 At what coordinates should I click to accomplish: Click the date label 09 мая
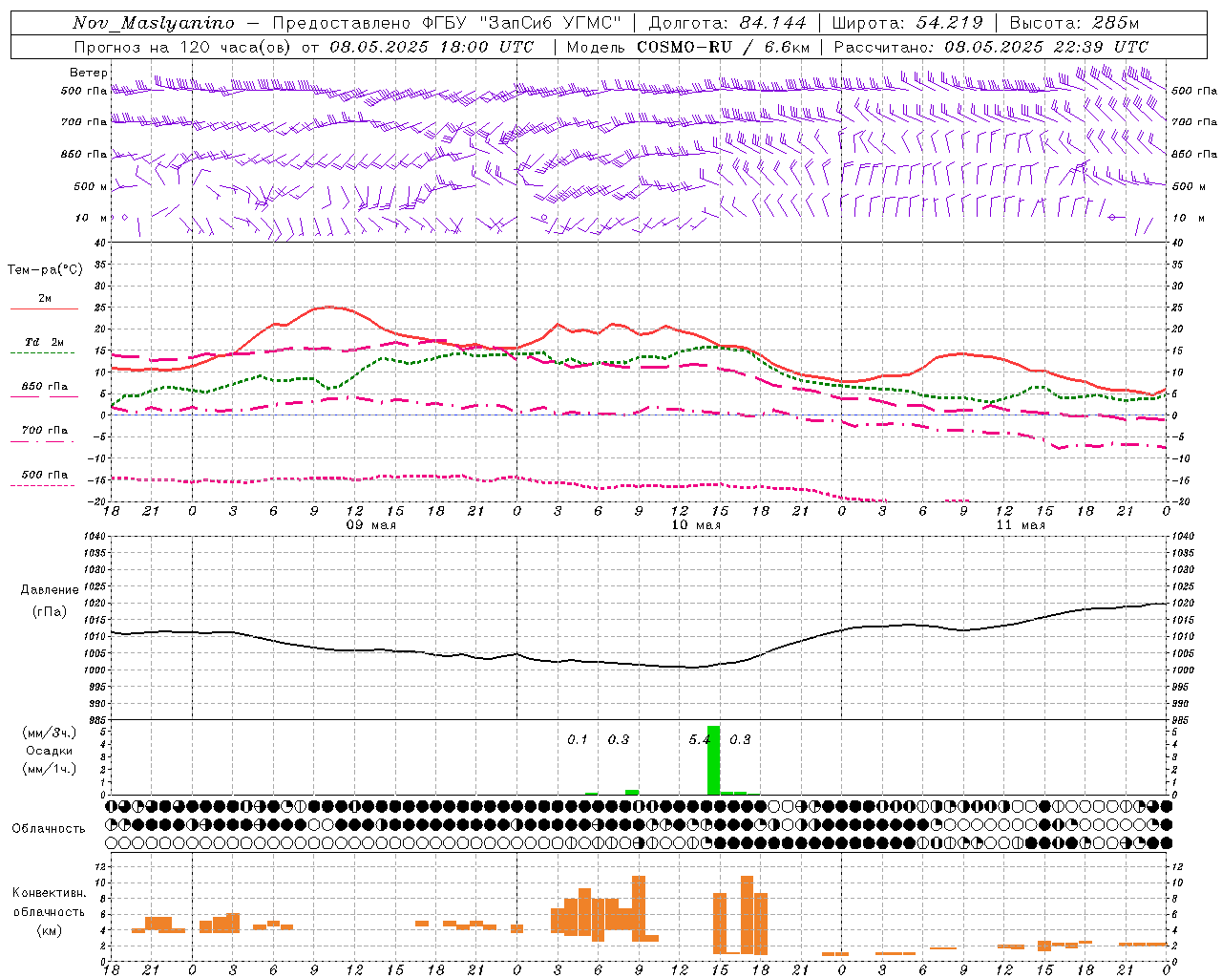pyautogui.click(x=370, y=525)
